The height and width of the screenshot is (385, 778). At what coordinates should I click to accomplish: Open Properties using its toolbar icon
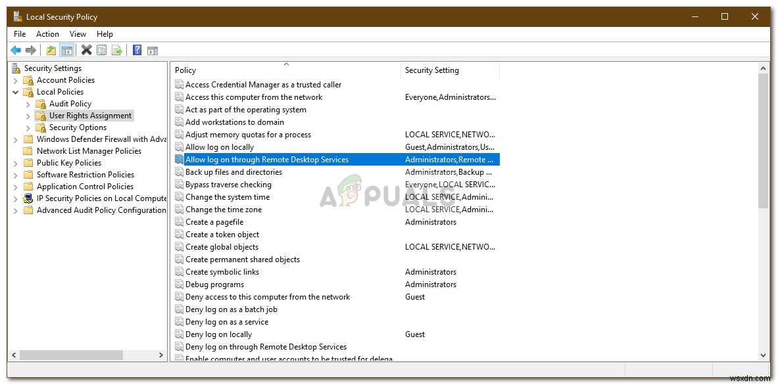(101, 50)
